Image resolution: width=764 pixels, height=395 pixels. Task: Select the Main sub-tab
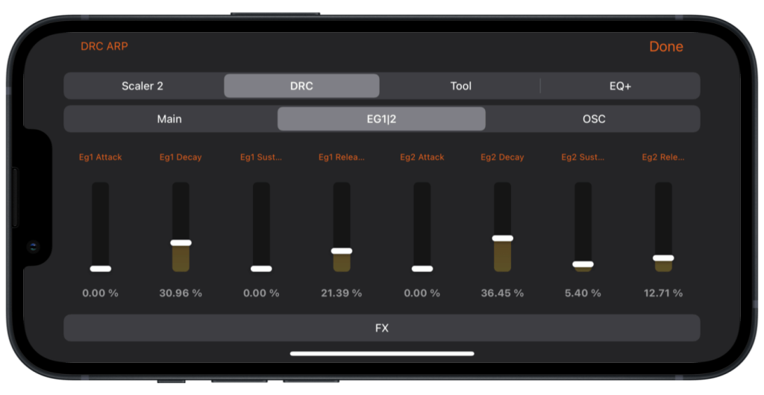(x=169, y=118)
